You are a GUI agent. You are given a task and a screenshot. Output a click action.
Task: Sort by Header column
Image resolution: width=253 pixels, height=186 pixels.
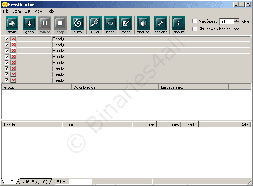point(32,124)
